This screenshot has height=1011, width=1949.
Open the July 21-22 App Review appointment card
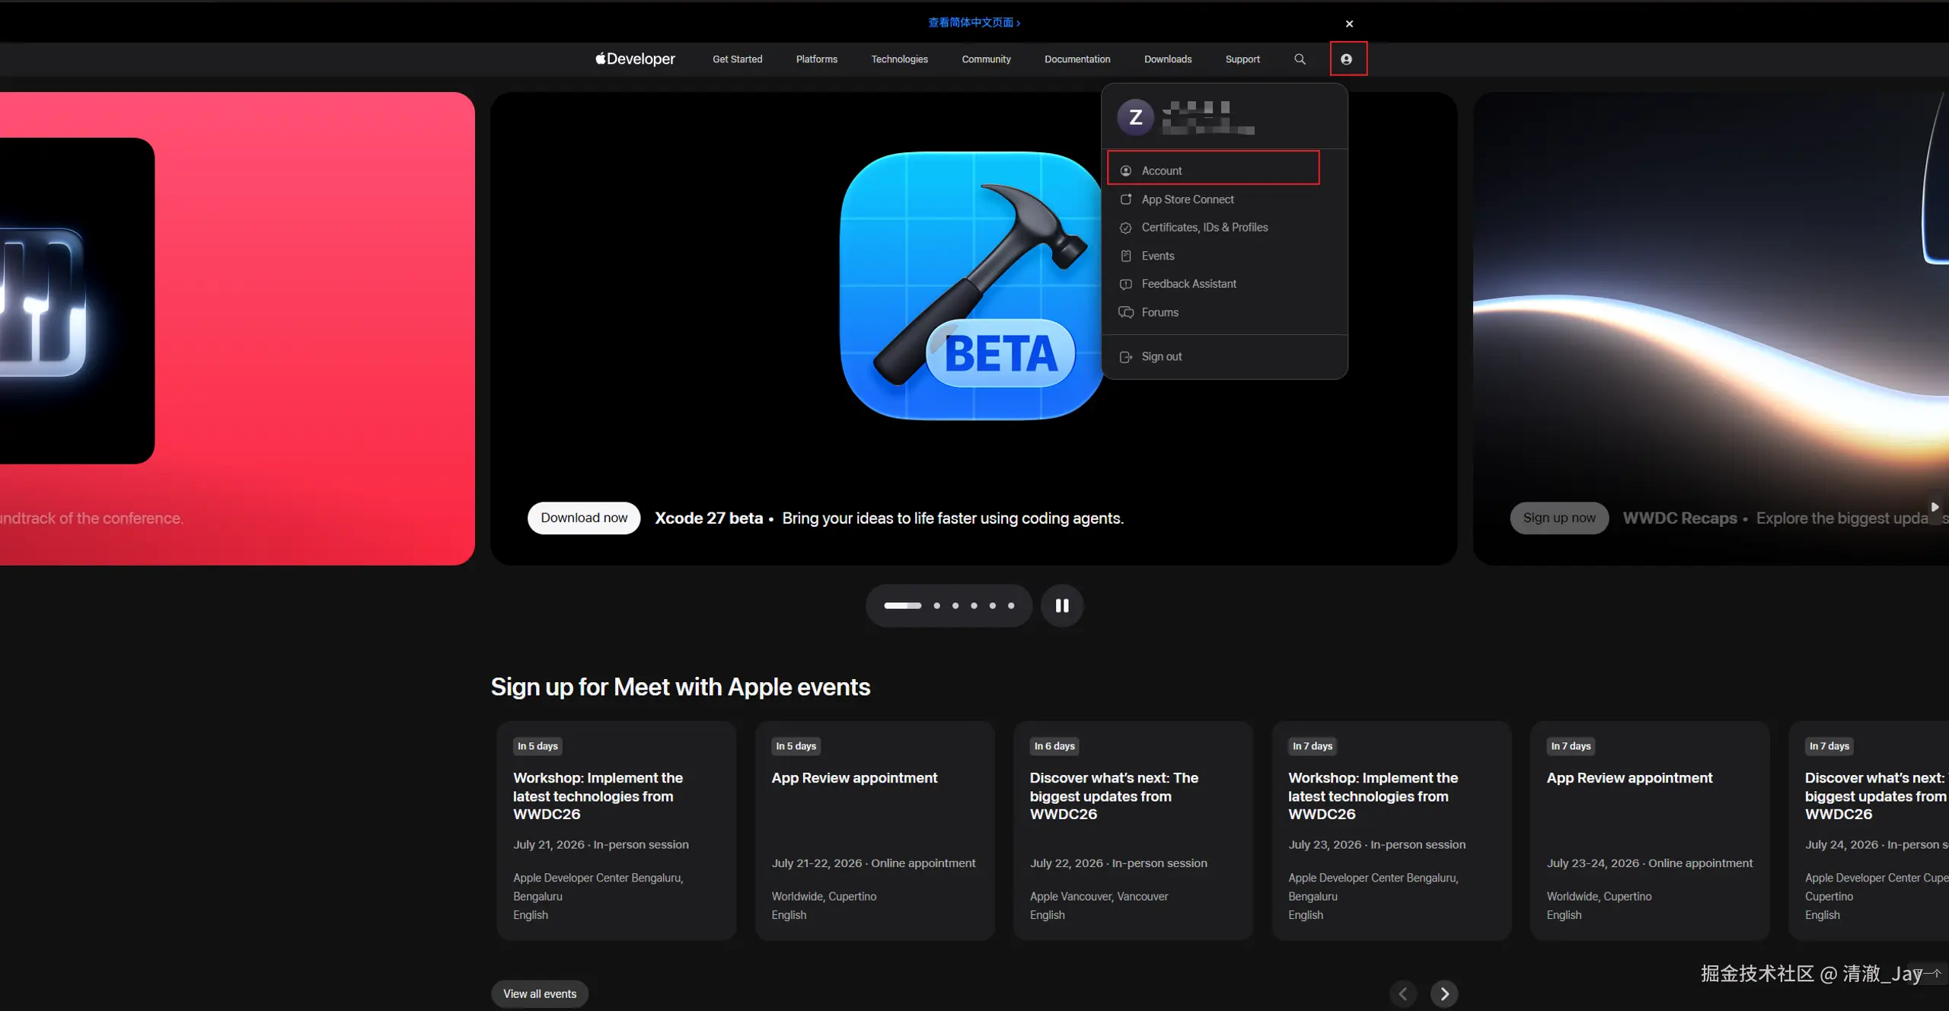tap(875, 831)
